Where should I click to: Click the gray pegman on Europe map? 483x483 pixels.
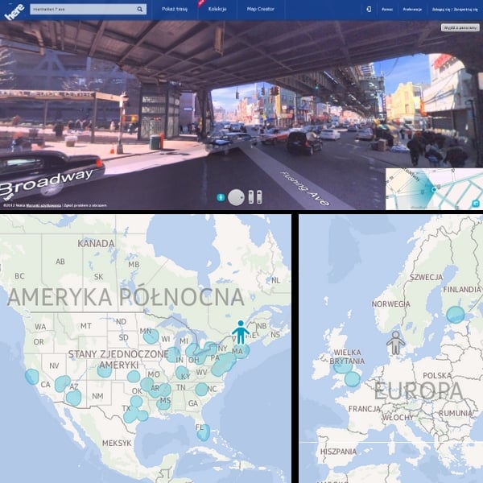396,343
